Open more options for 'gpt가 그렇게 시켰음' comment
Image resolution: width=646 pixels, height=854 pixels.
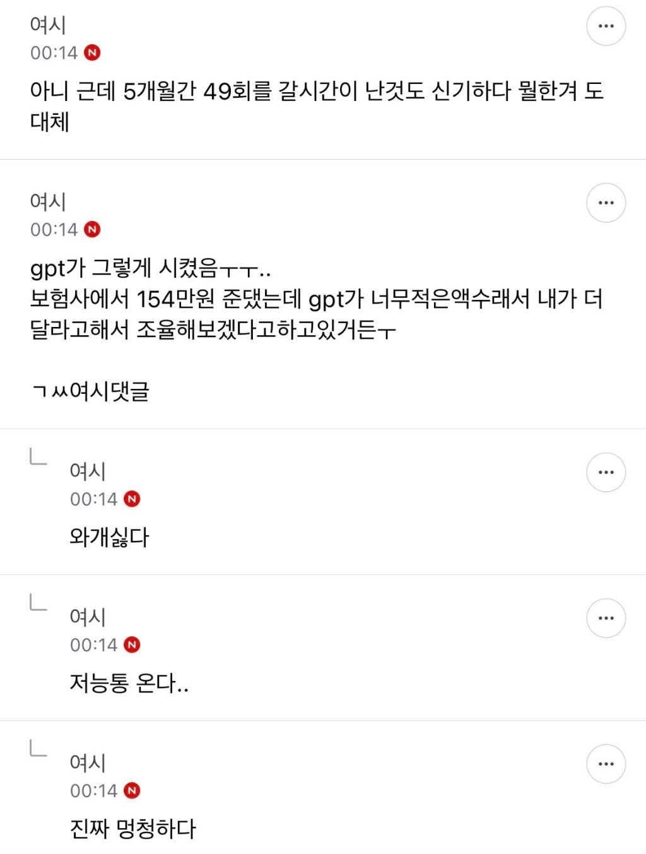click(606, 203)
